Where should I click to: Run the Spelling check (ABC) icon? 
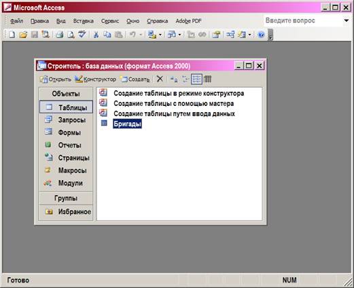tap(82, 35)
